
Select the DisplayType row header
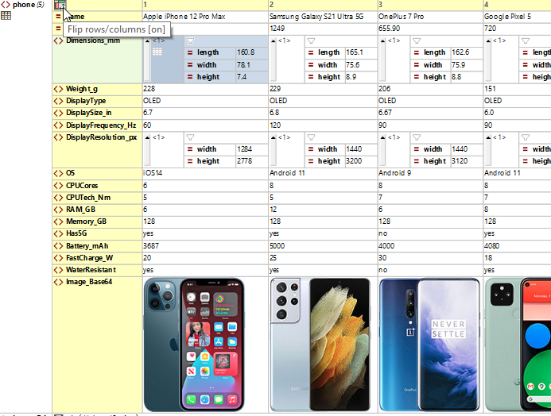86,101
